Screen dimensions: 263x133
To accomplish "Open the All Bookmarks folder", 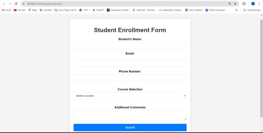I will (252, 10).
